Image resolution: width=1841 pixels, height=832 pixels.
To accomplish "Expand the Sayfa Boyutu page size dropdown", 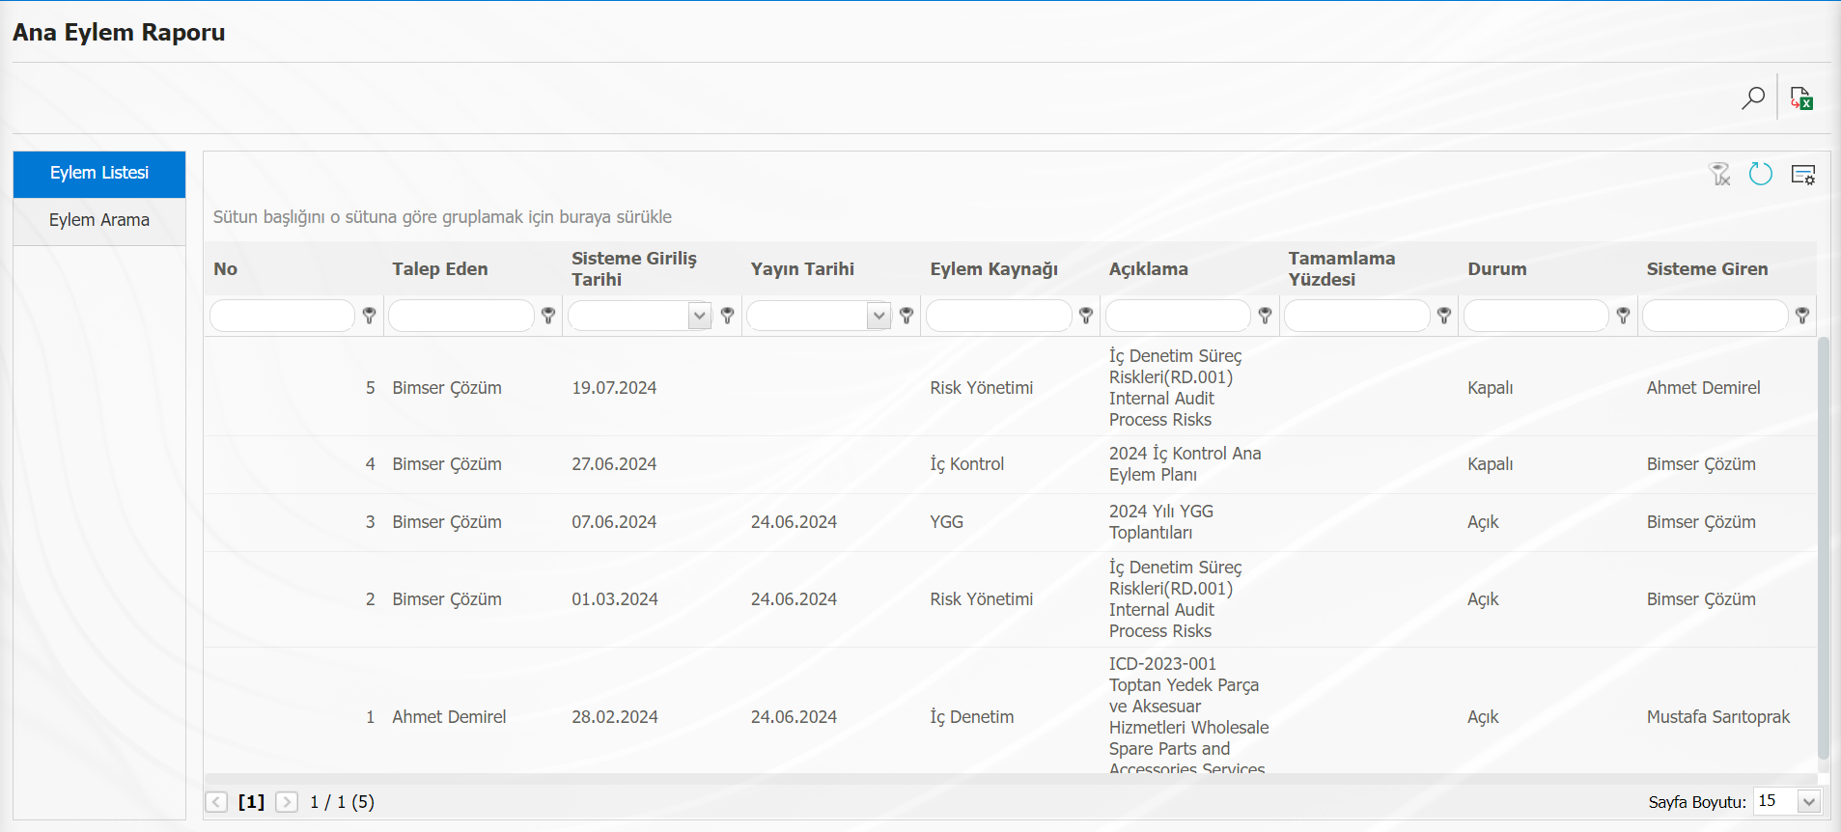I will coord(1809,802).
